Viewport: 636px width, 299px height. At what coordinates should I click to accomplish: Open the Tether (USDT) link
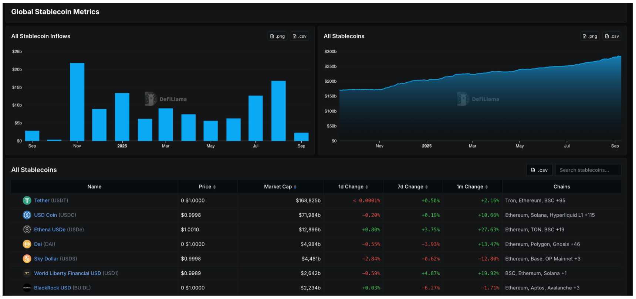[42, 200]
